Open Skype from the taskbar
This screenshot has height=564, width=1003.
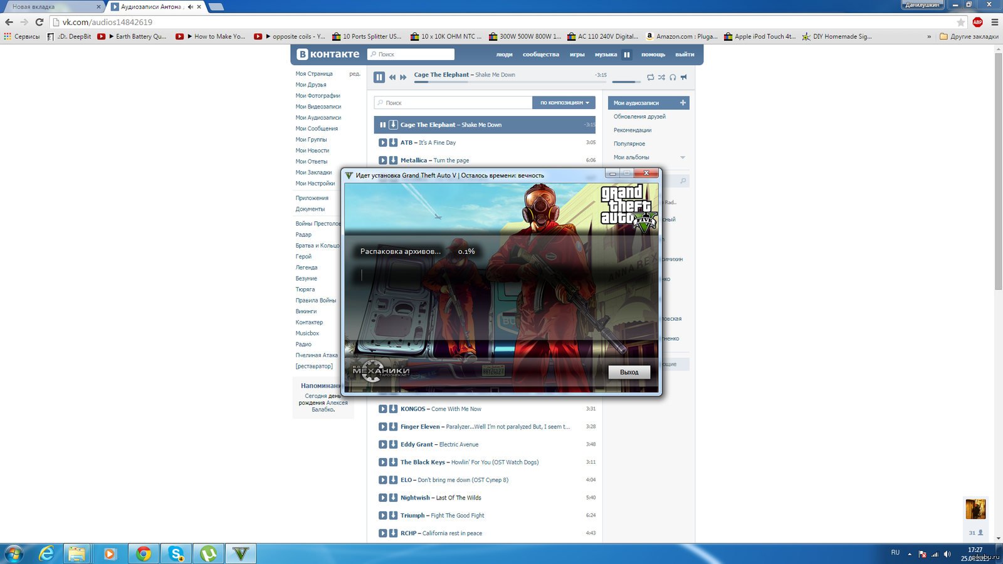(176, 554)
